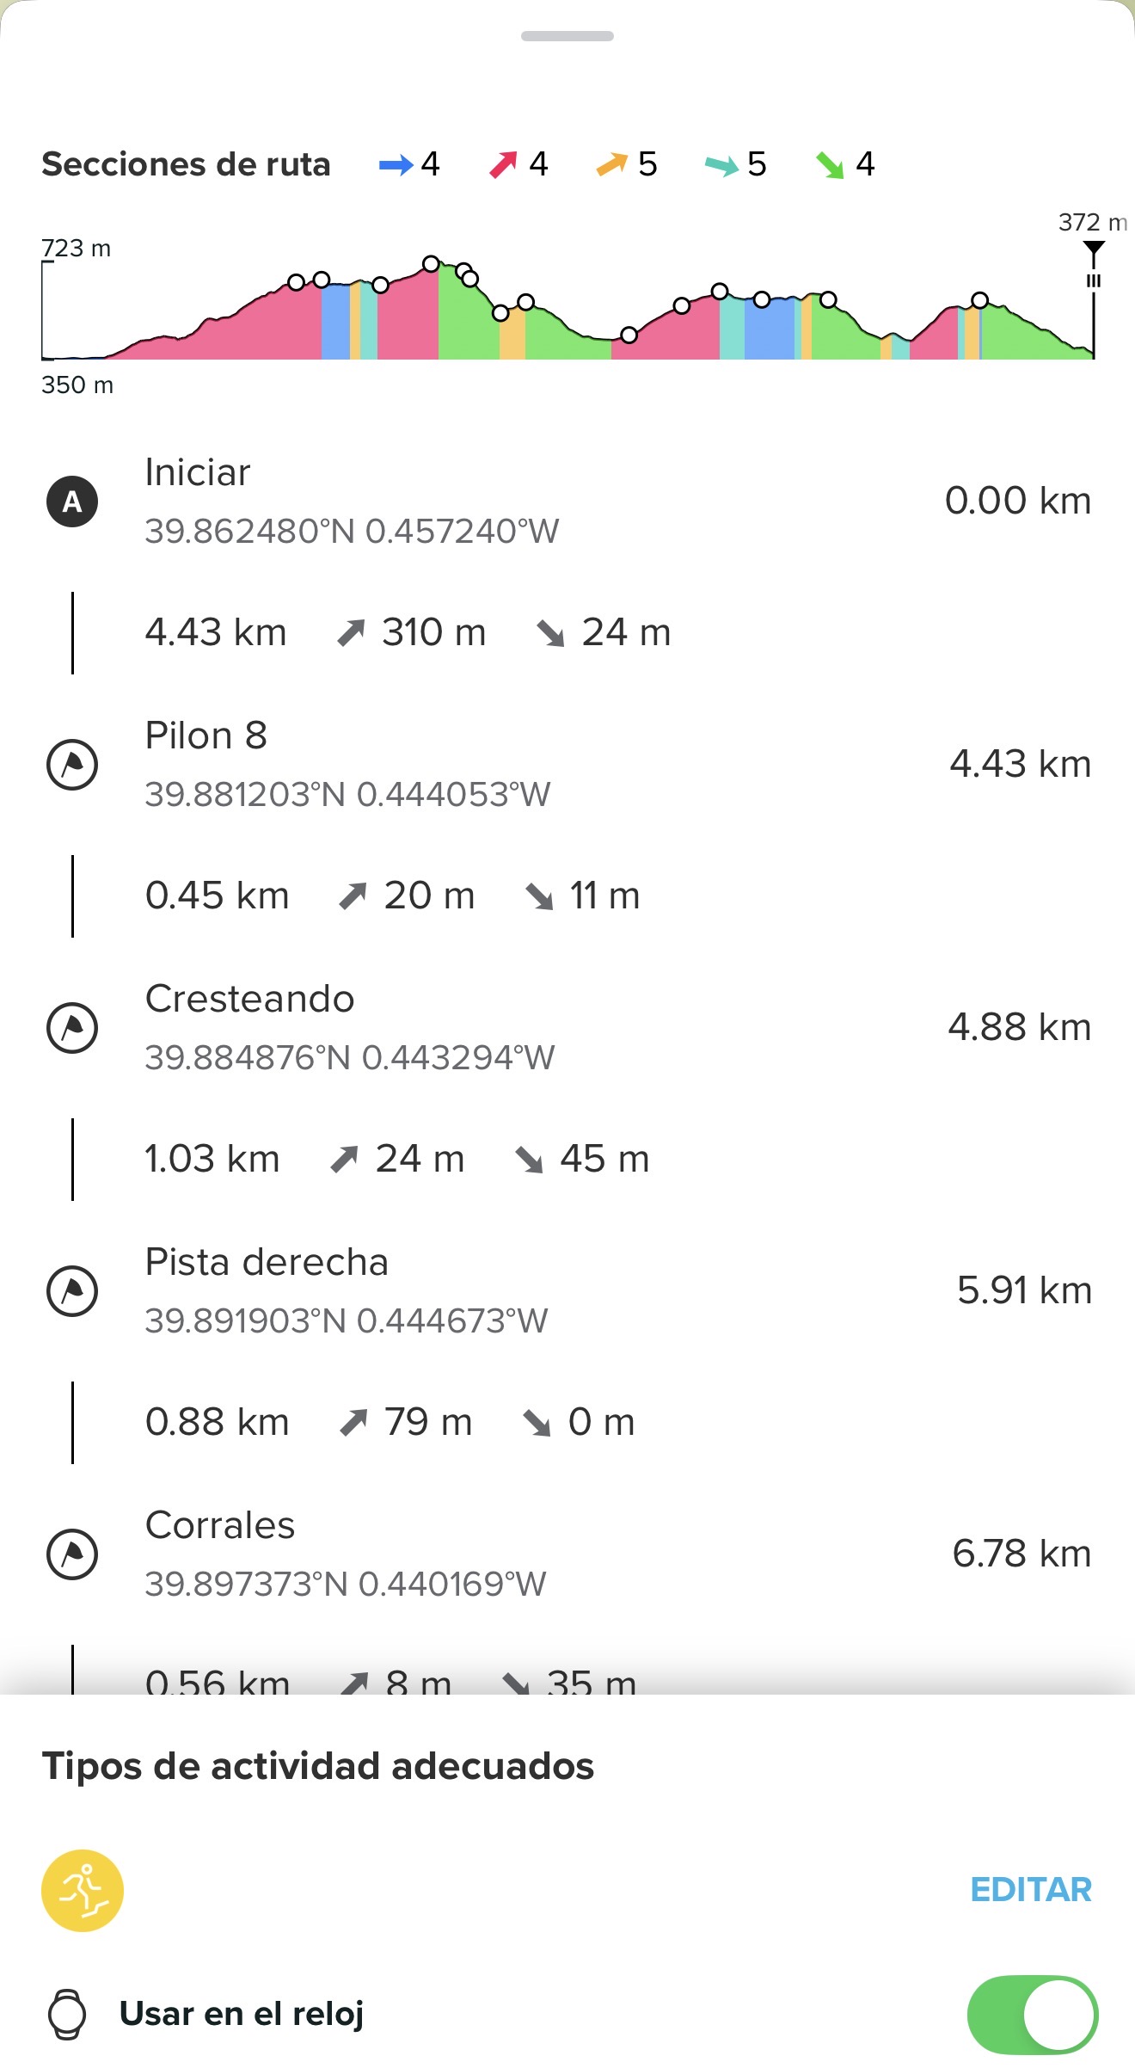Tap the green steep descent arrow icon
The height and width of the screenshot is (2068, 1135).
tap(830, 164)
